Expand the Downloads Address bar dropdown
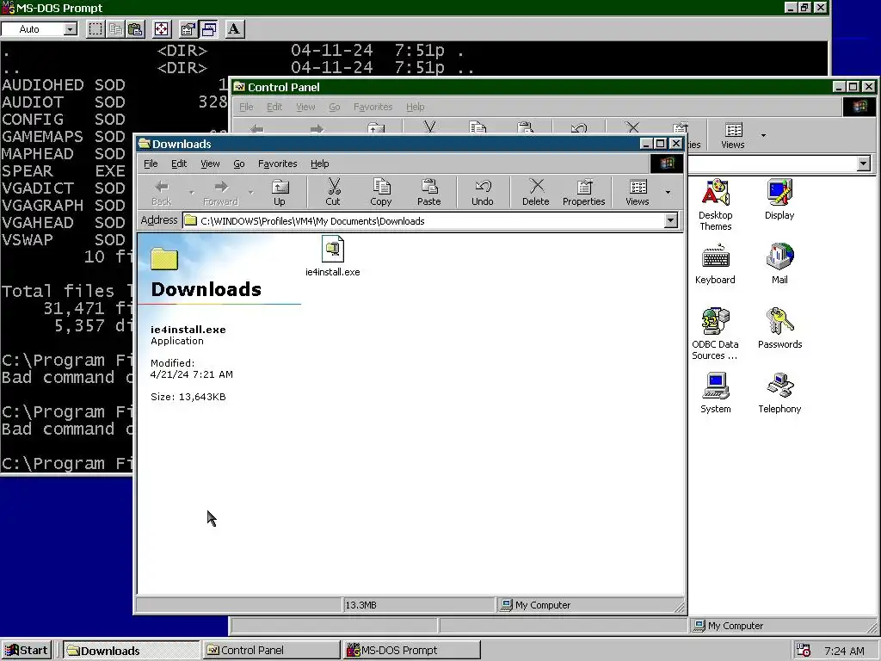This screenshot has height=661, width=881. (x=670, y=221)
